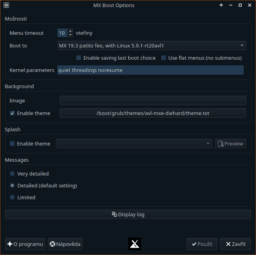This screenshot has width=256, height=255.
Task: Close window with the title bar X
Action: (249, 5)
